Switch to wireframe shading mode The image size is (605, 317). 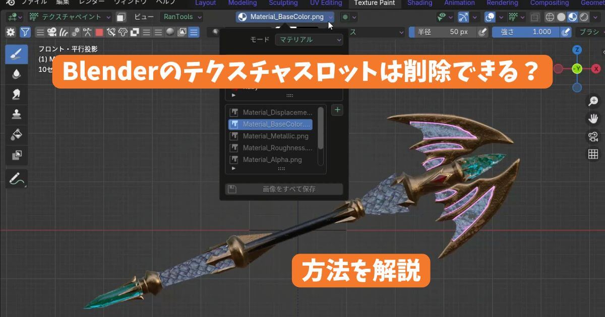(x=550, y=17)
